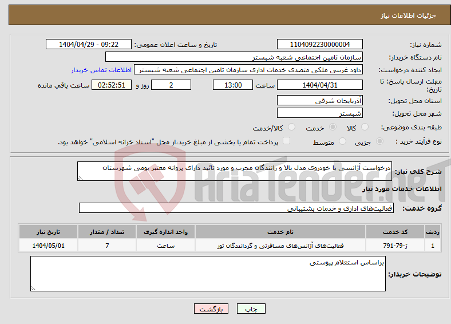Click the نام خدمت column header

[280, 232]
